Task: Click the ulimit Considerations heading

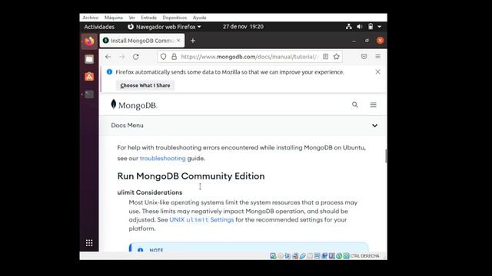Action: (x=150, y=192)
